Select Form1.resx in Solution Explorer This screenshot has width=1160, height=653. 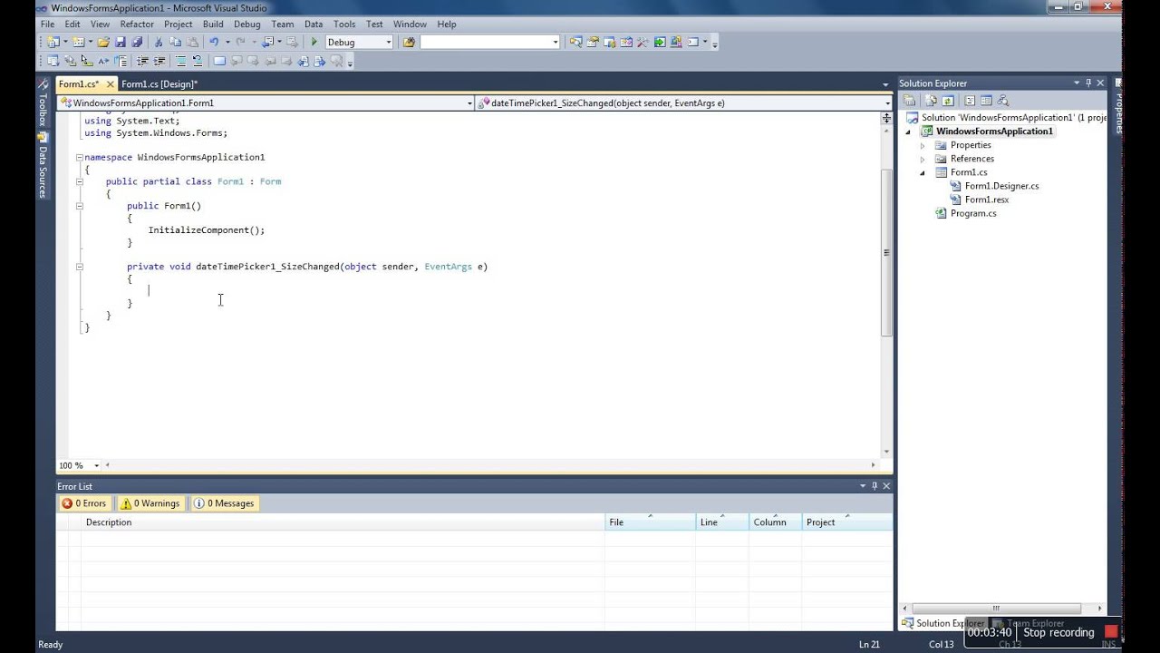click(986, 200)
